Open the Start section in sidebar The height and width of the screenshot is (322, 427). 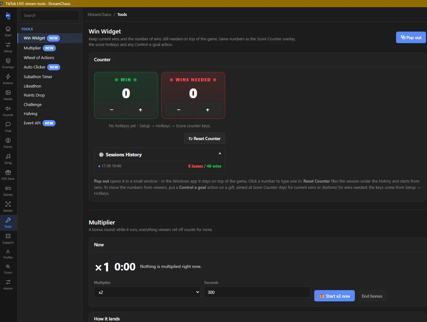(x=8, y=31)
